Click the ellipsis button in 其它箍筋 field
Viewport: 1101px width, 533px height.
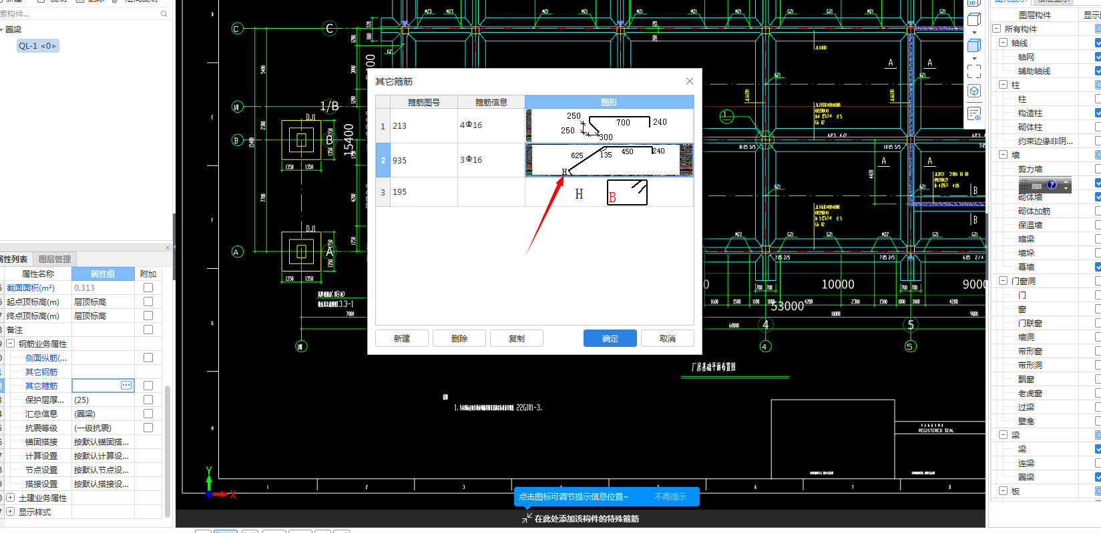(126, 386)
